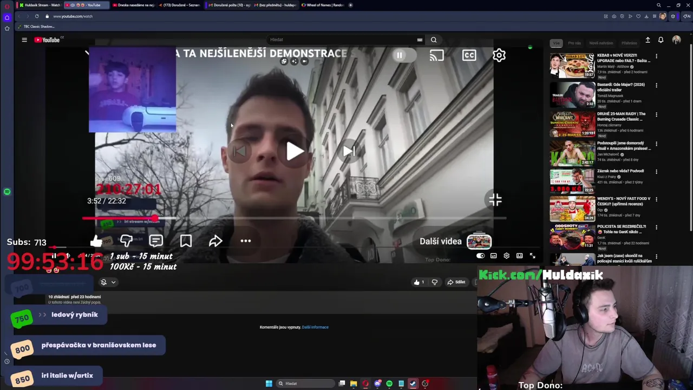The image size is (693, 390).
Task: Open options for the POLICISTA SE ROZBREČEL video
Action: pyautogui.click(x=656, y=227)
